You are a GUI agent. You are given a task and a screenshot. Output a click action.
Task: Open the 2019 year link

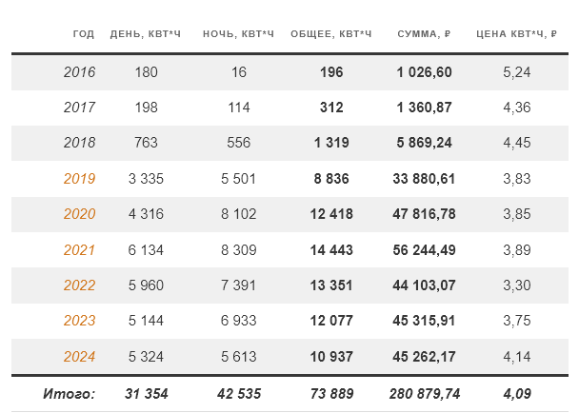79,179
